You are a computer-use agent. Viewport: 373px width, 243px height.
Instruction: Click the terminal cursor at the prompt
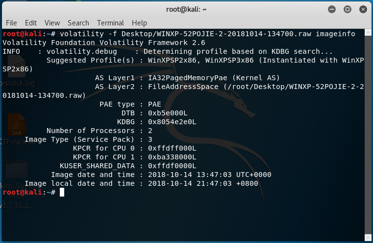[62, 192]
